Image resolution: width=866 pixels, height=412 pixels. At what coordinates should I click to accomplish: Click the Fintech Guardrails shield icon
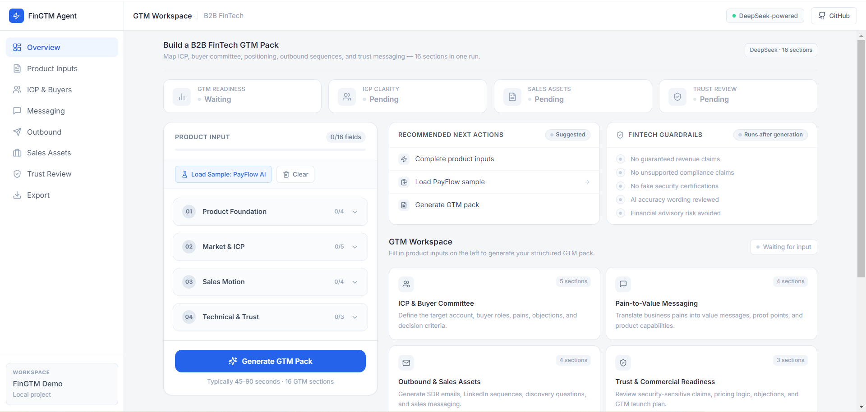(x=620, y=135)
